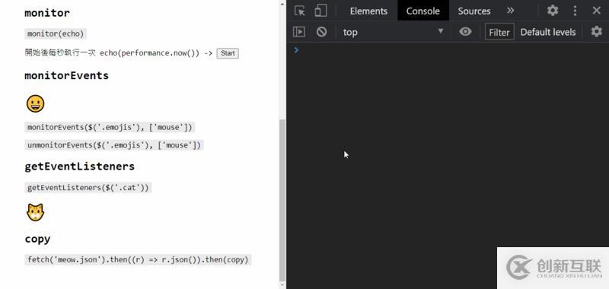Switch to the Console tab
The width and height of the screenshot is (609, 289).
(x=423, y=11)
